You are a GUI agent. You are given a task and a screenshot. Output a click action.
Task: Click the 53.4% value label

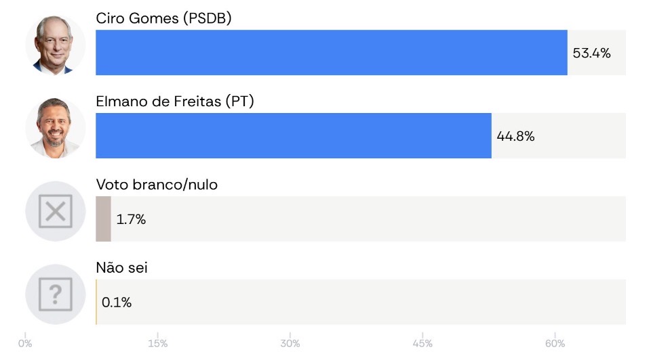coord(591,53)
